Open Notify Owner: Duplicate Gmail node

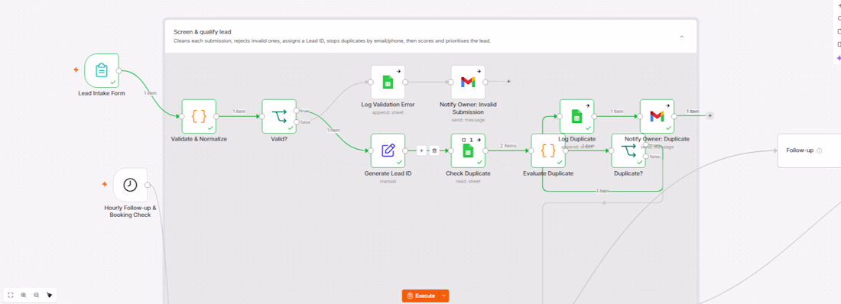pyautogui.click(x=657, y=116)
